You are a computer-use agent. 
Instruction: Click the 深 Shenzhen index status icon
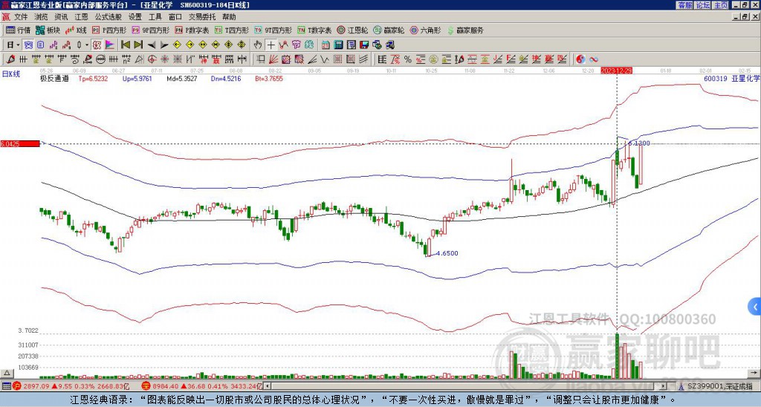(x=146, y=386)
